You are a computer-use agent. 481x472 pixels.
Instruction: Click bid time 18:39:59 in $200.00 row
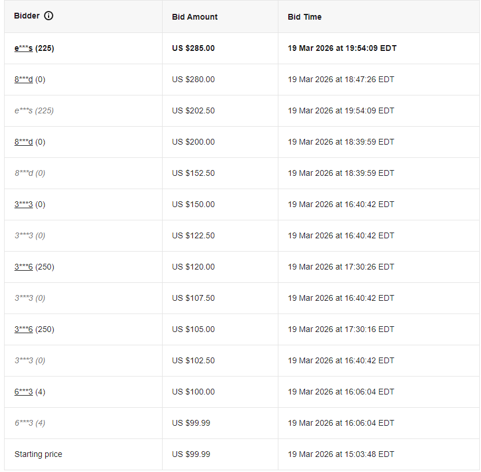point(341,142)
